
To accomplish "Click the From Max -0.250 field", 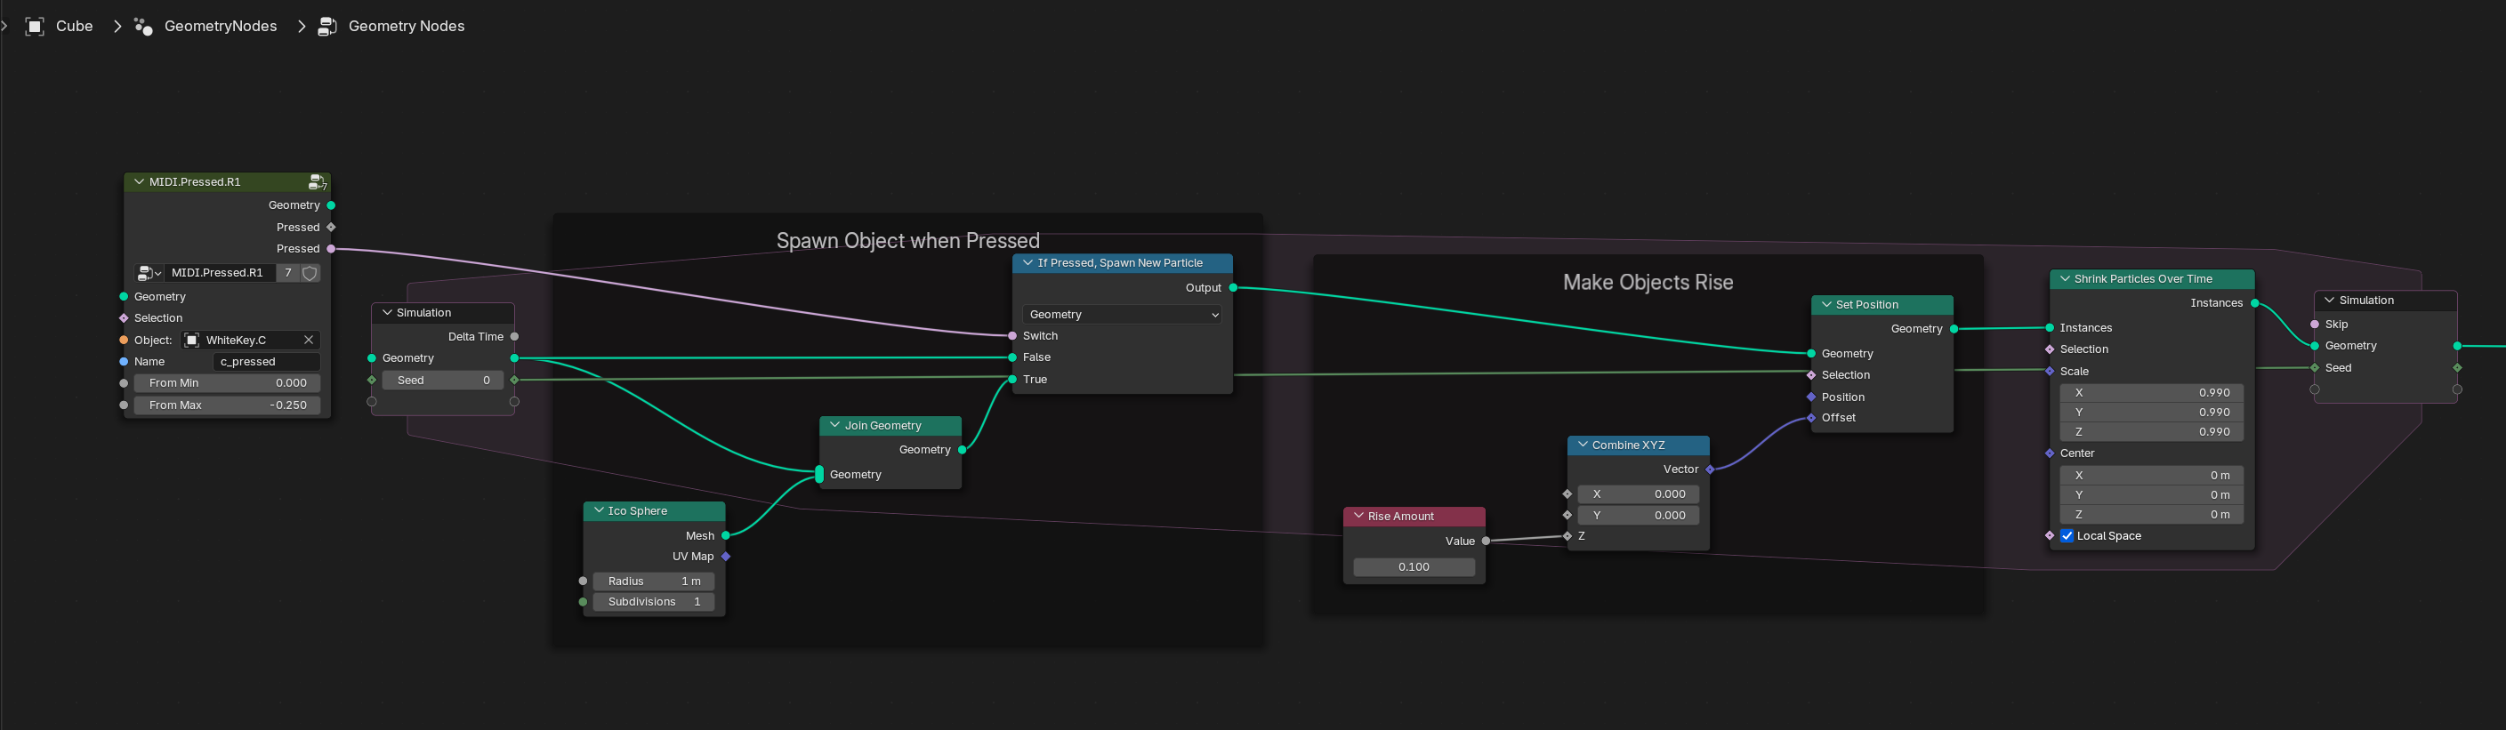I will click(228, 405).
